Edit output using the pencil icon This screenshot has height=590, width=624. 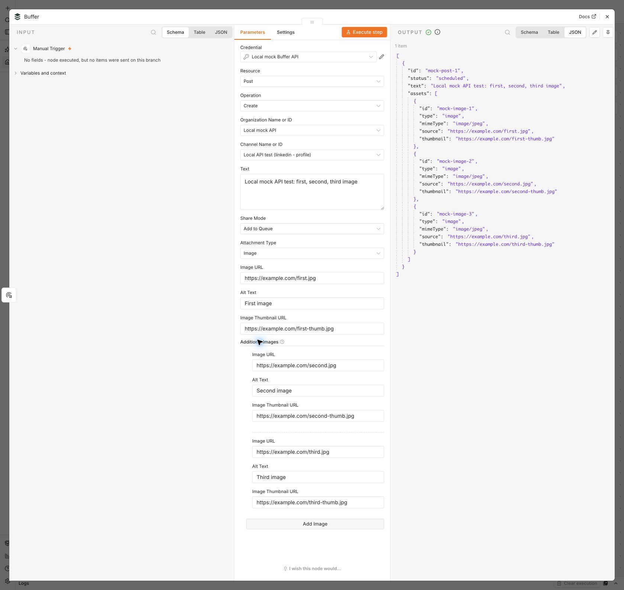[595, 32]
